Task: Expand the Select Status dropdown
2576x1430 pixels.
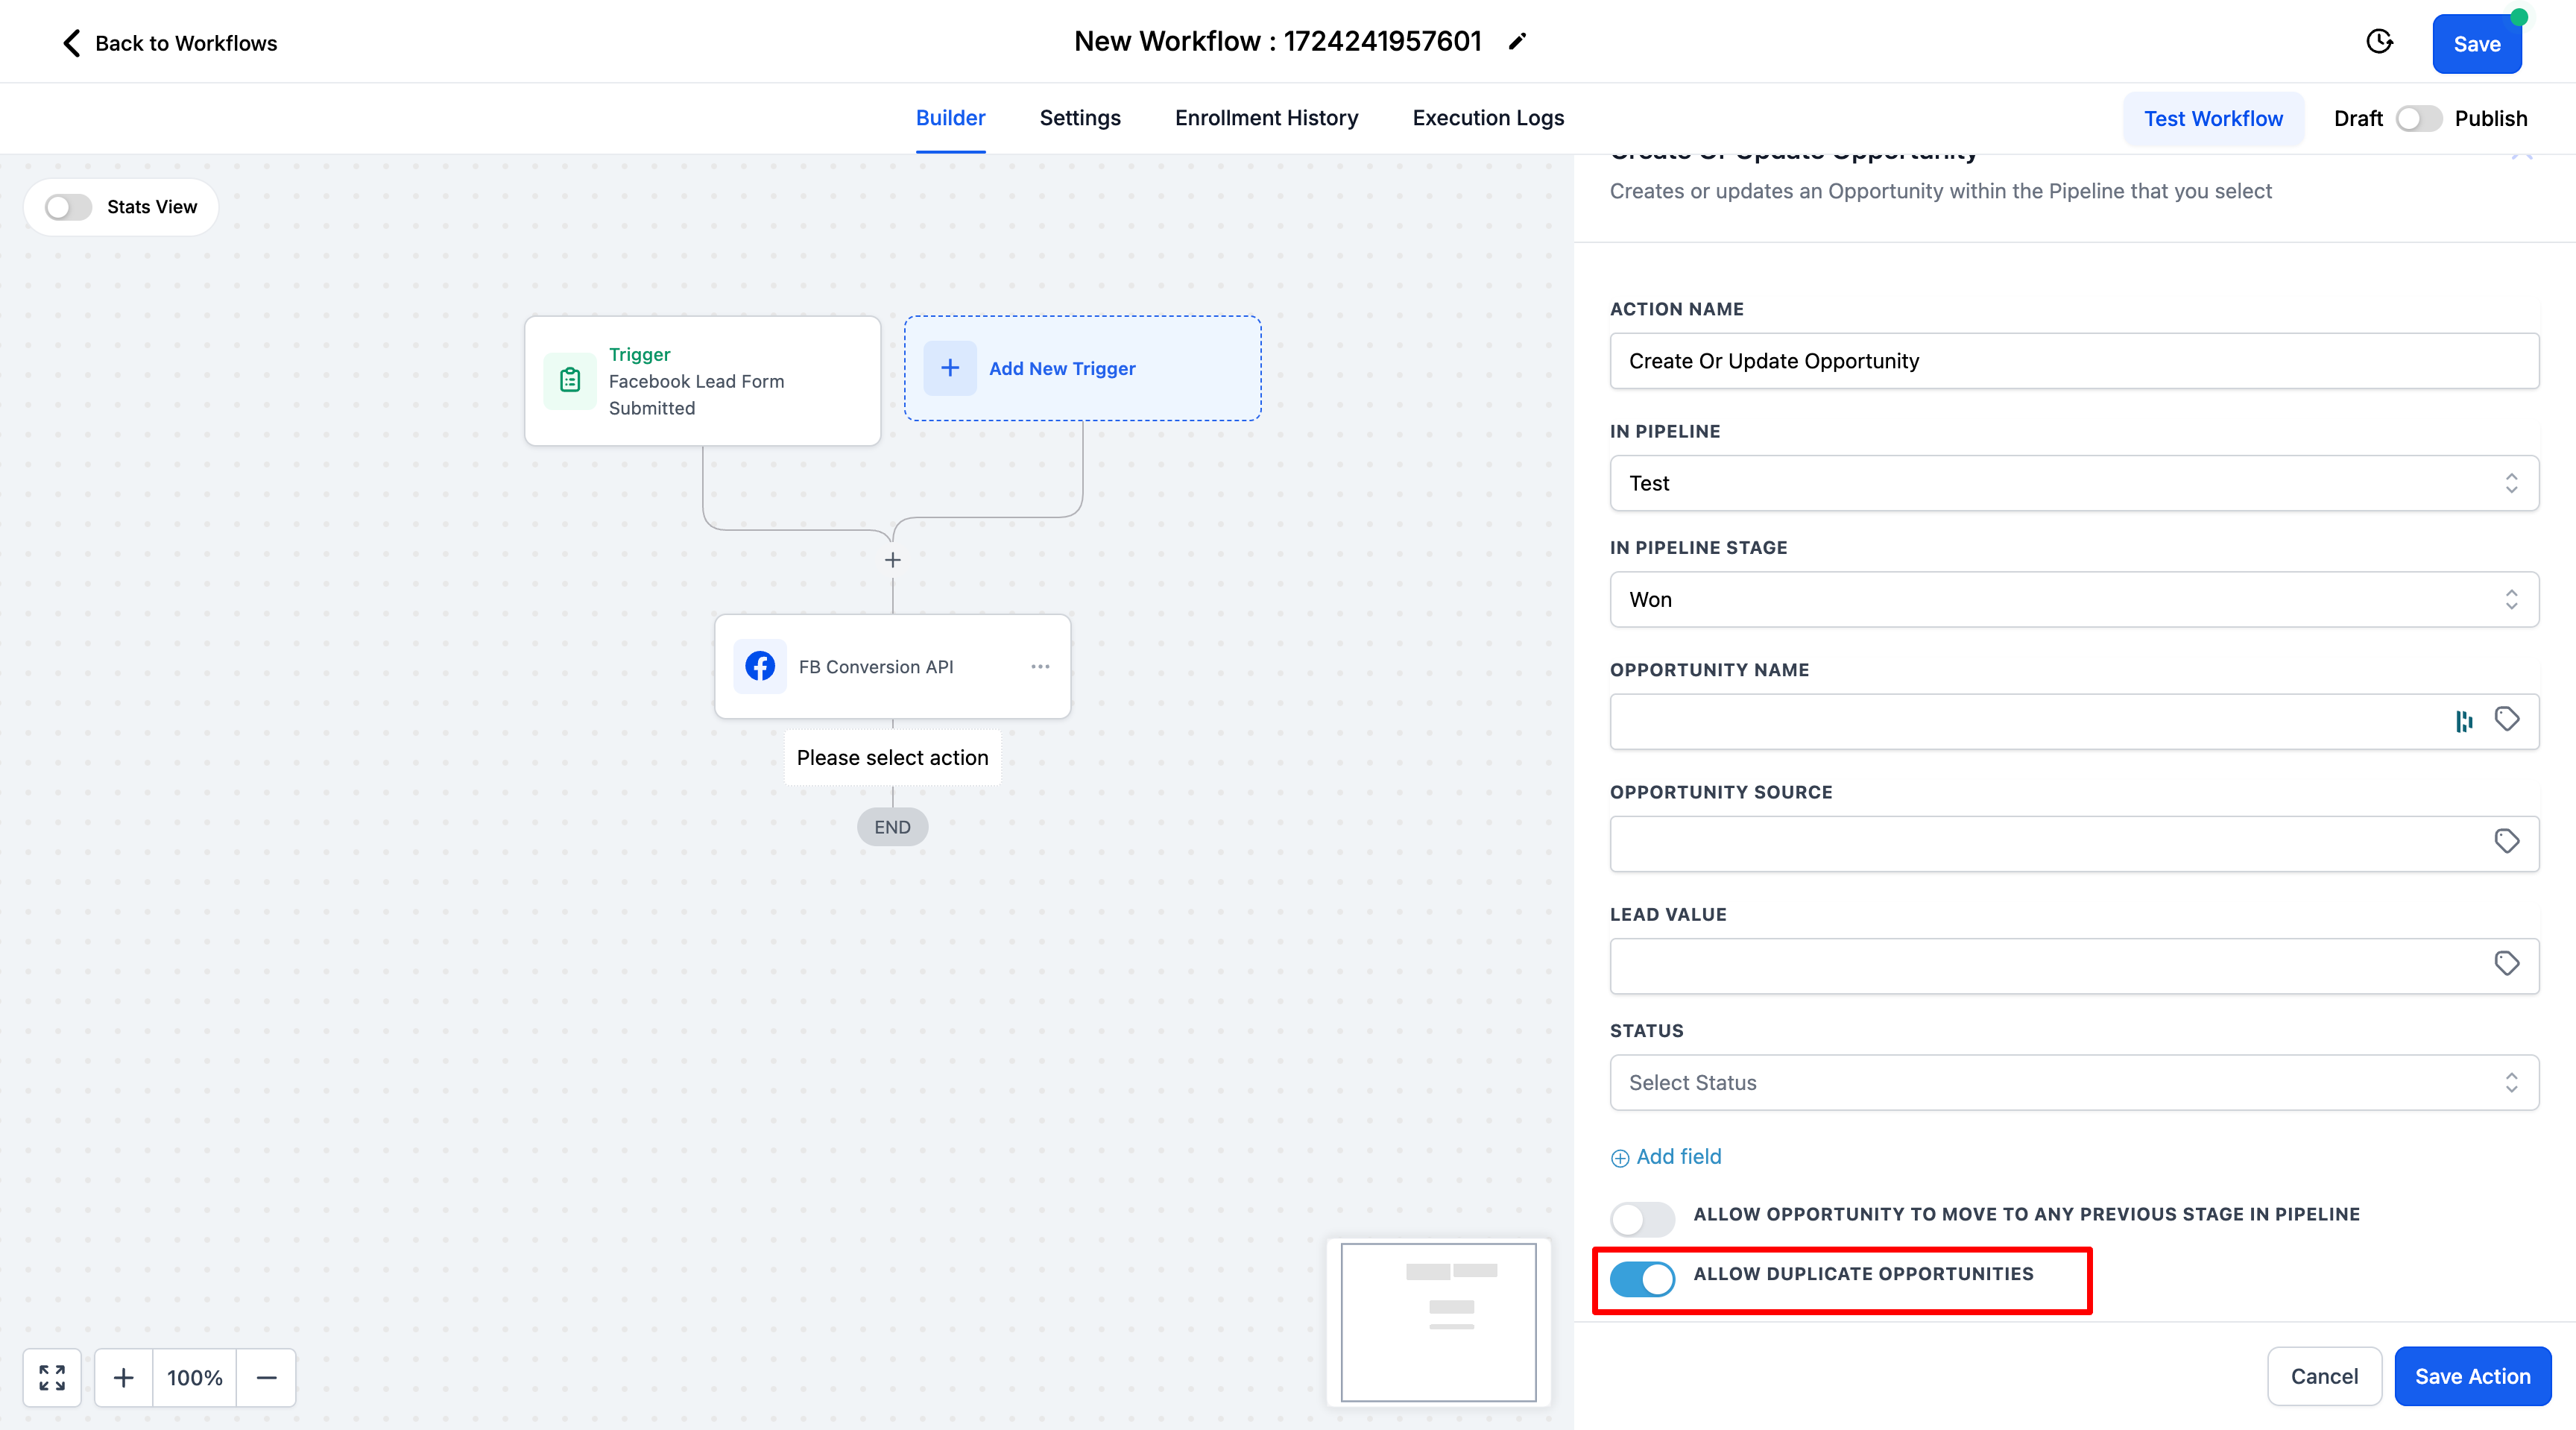Action: point(2073,1082)
